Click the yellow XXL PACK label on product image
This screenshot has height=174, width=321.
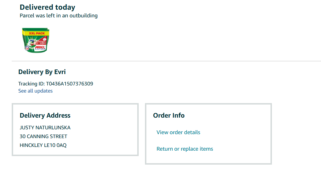point(37,33)
